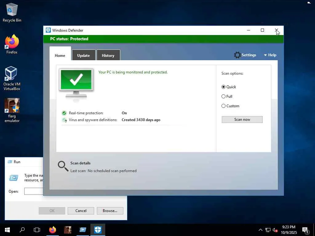Open the taskbar Search magnifier
315x236 pixels.
point(22,230)
